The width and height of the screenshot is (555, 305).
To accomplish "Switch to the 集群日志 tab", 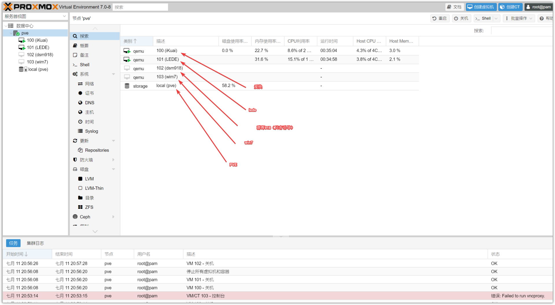I will [x=35, y=243].
